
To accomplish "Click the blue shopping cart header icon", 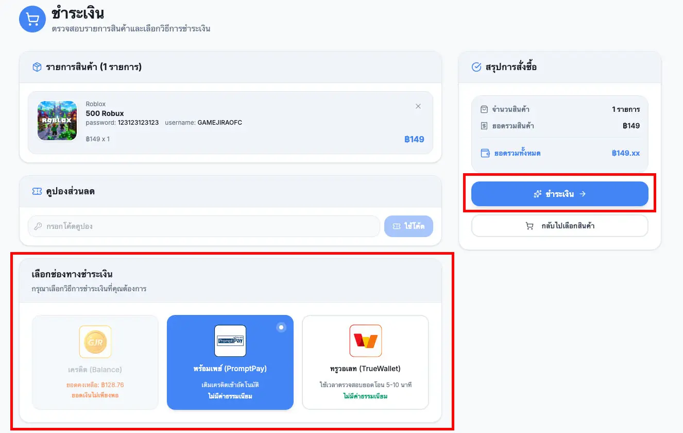I will [x=32, y=19].
